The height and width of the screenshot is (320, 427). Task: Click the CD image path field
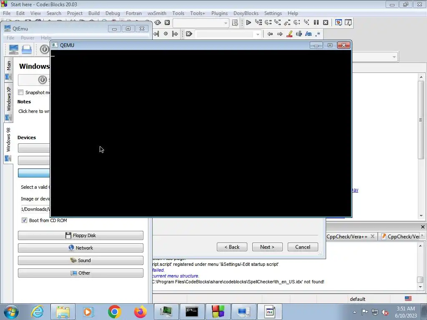point(35,209)
